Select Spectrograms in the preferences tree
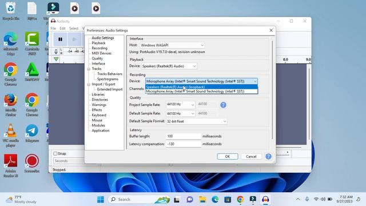The width and height of the screenshot is (366, 206). coord(108,79)
